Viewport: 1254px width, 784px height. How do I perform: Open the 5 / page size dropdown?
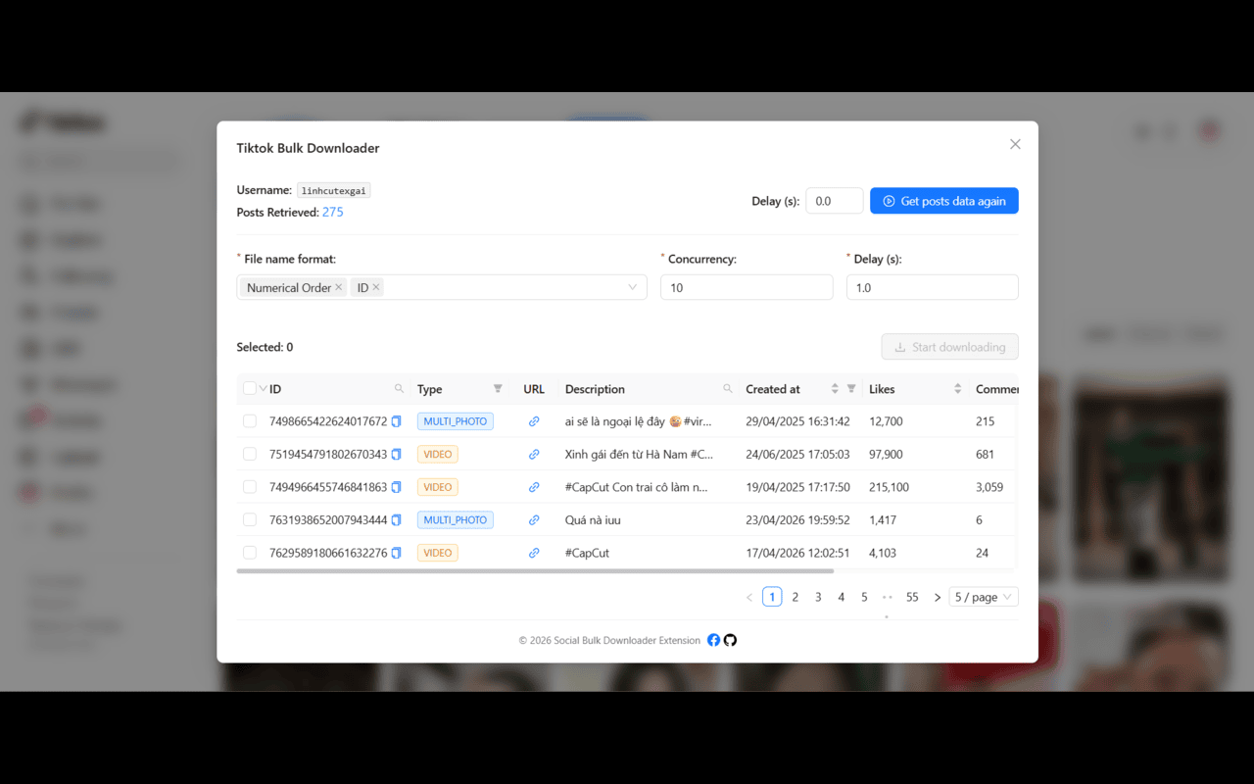point(984,597)
